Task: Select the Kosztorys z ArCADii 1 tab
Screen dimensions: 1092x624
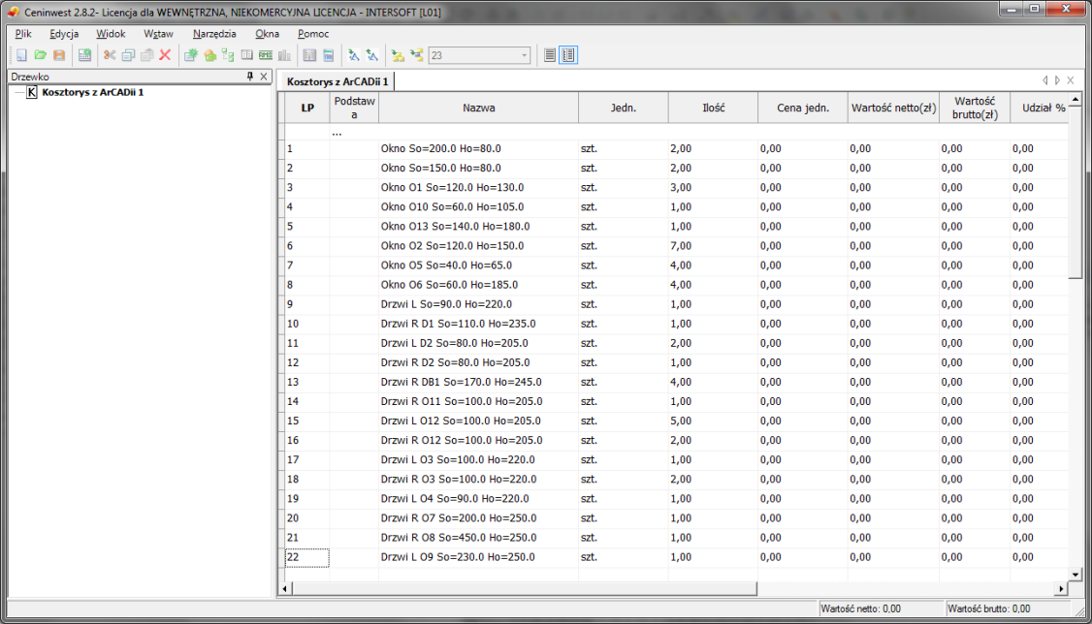Action: [x=337, y=81]
